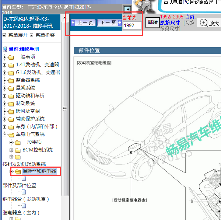This screenshot has height=220, width=221.
Task: Click folder icon of 保险丝和继电器
Action: pyautogui.click(x=18, y=171)
